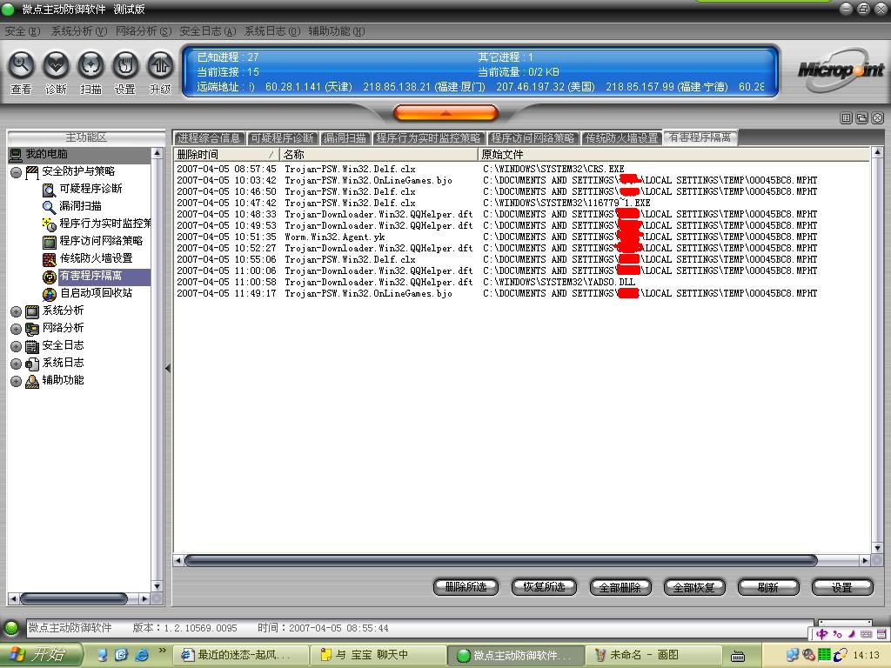
Task: Click the 程序访问网络策略 tree icon
Action: (50, 242)
